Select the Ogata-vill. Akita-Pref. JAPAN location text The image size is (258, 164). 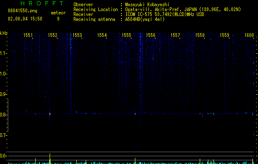click(x=183, y=9)
